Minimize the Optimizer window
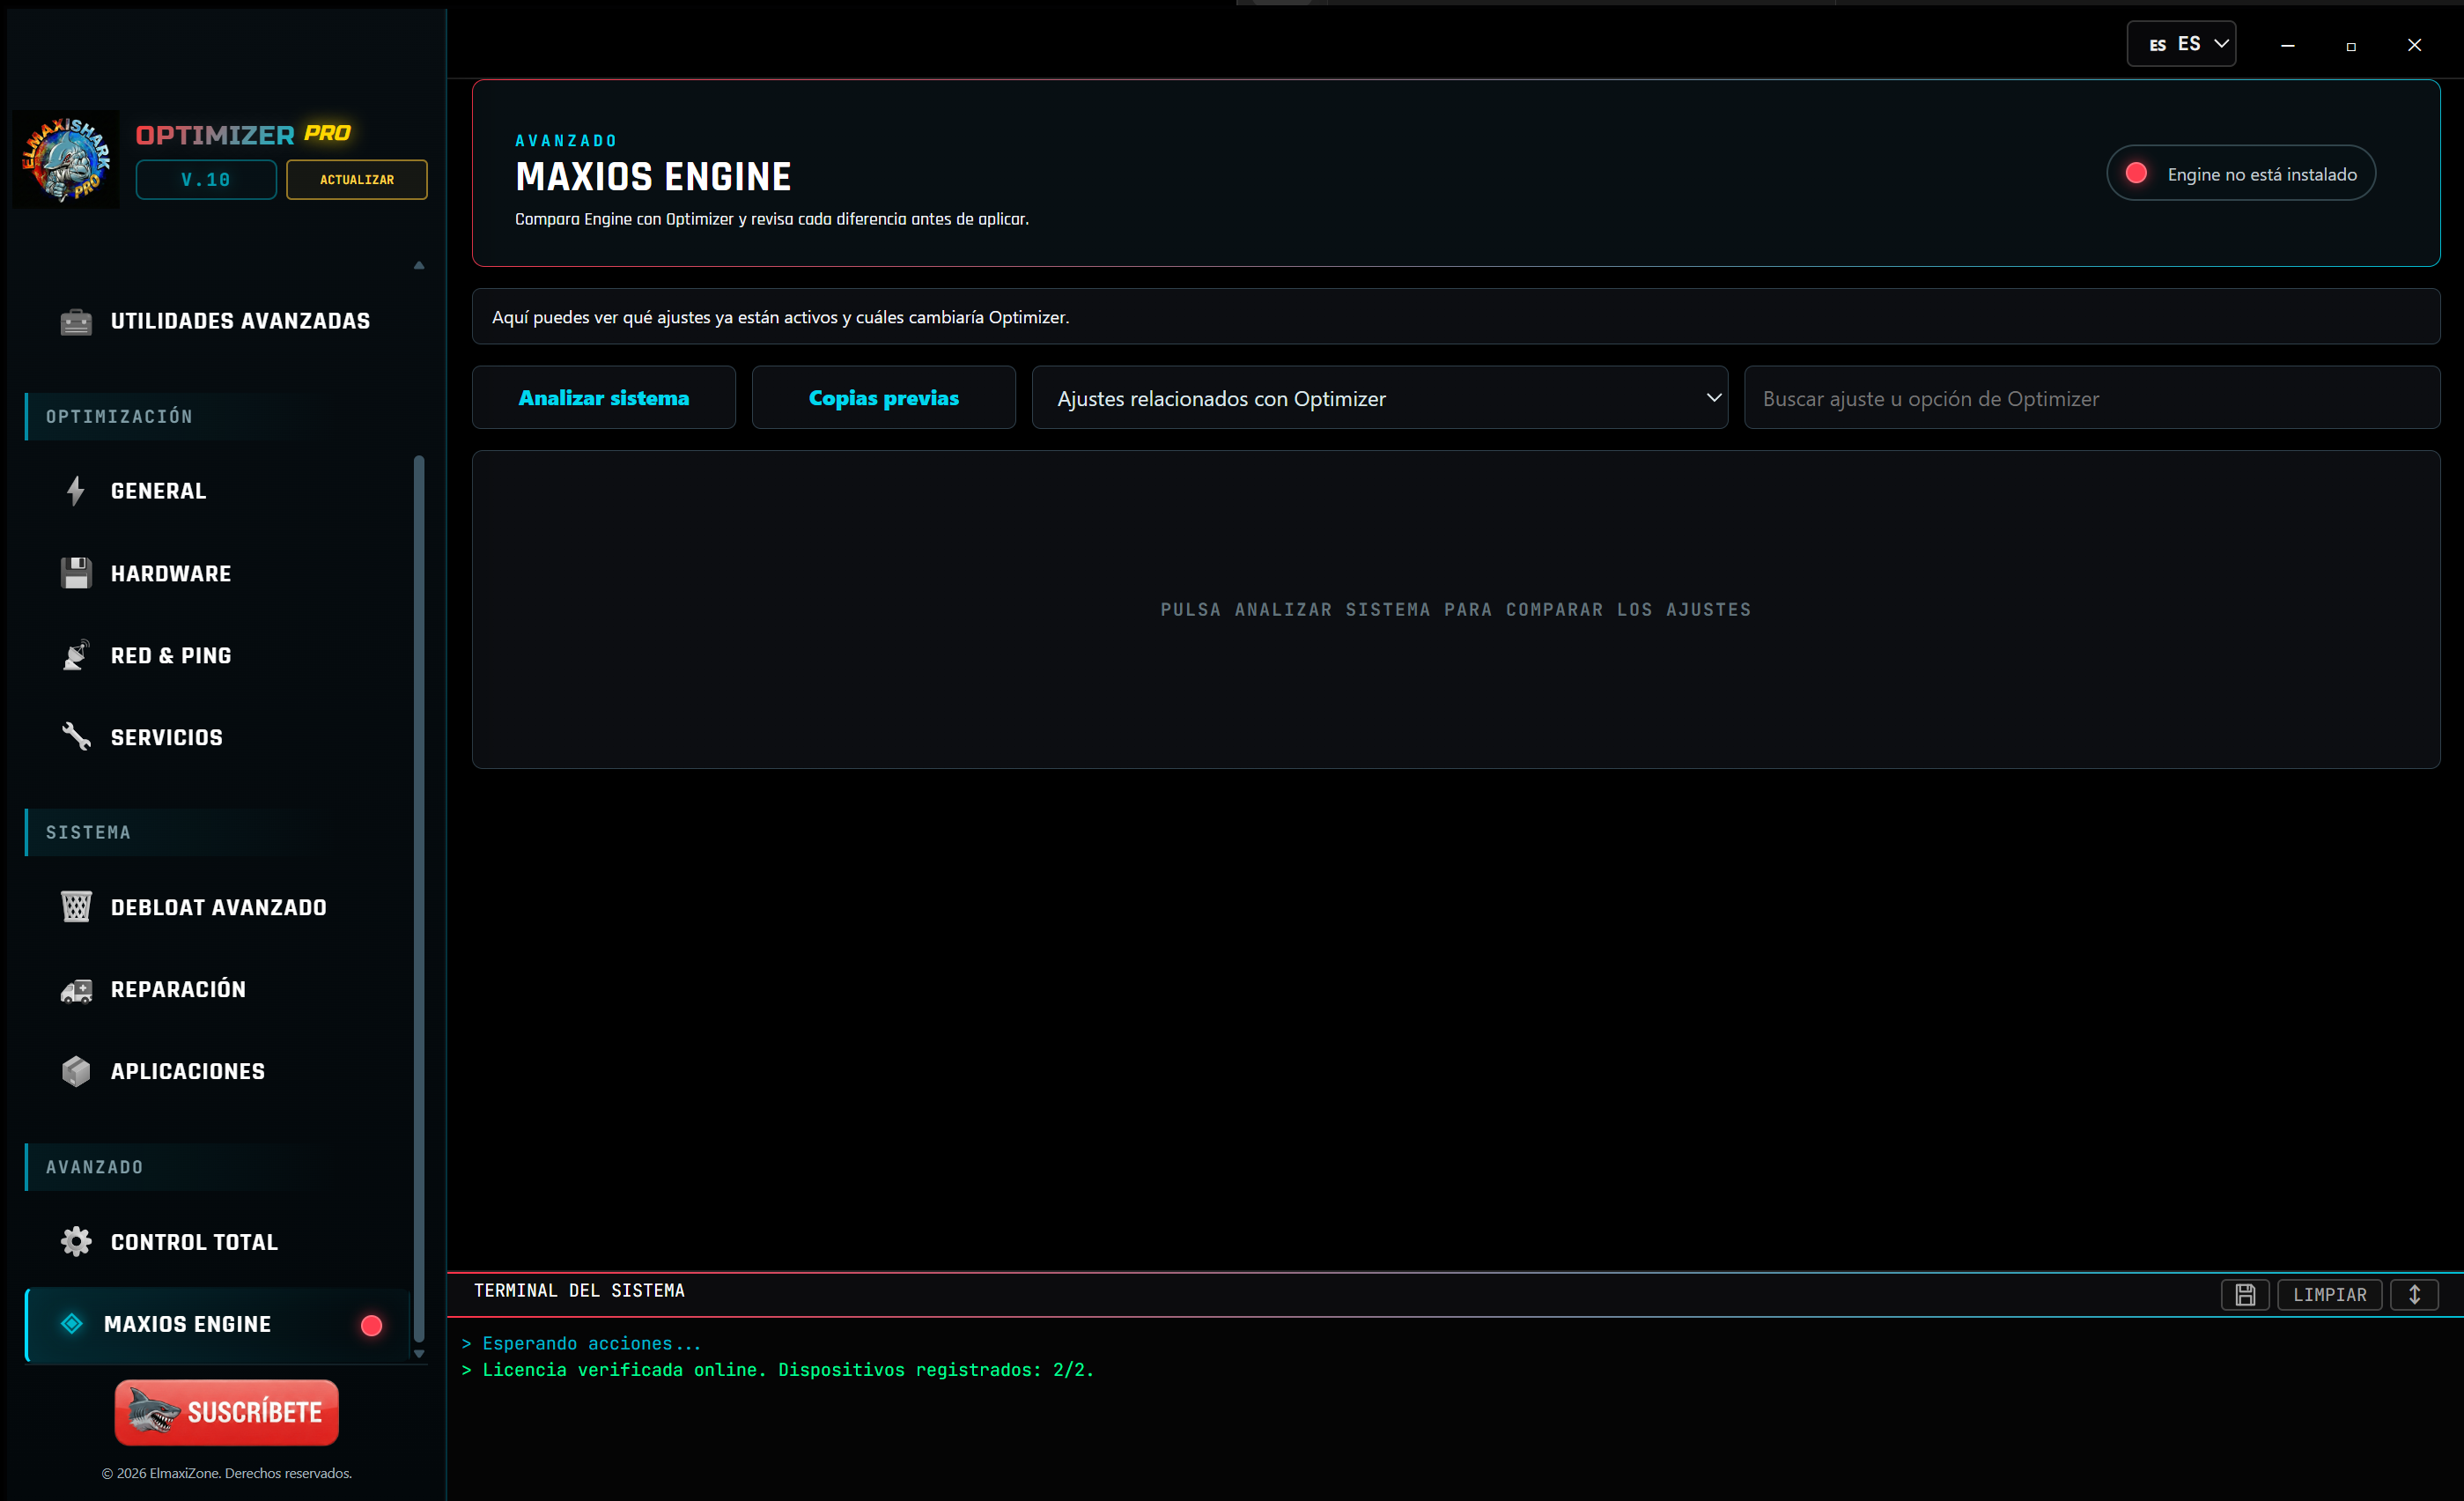This screenshot has width=2464, height=1501. (x=2287, y=45)
